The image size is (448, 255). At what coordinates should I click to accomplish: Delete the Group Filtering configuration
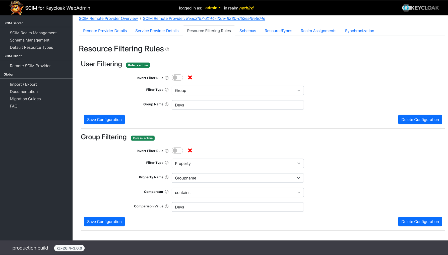click(420, 221)
